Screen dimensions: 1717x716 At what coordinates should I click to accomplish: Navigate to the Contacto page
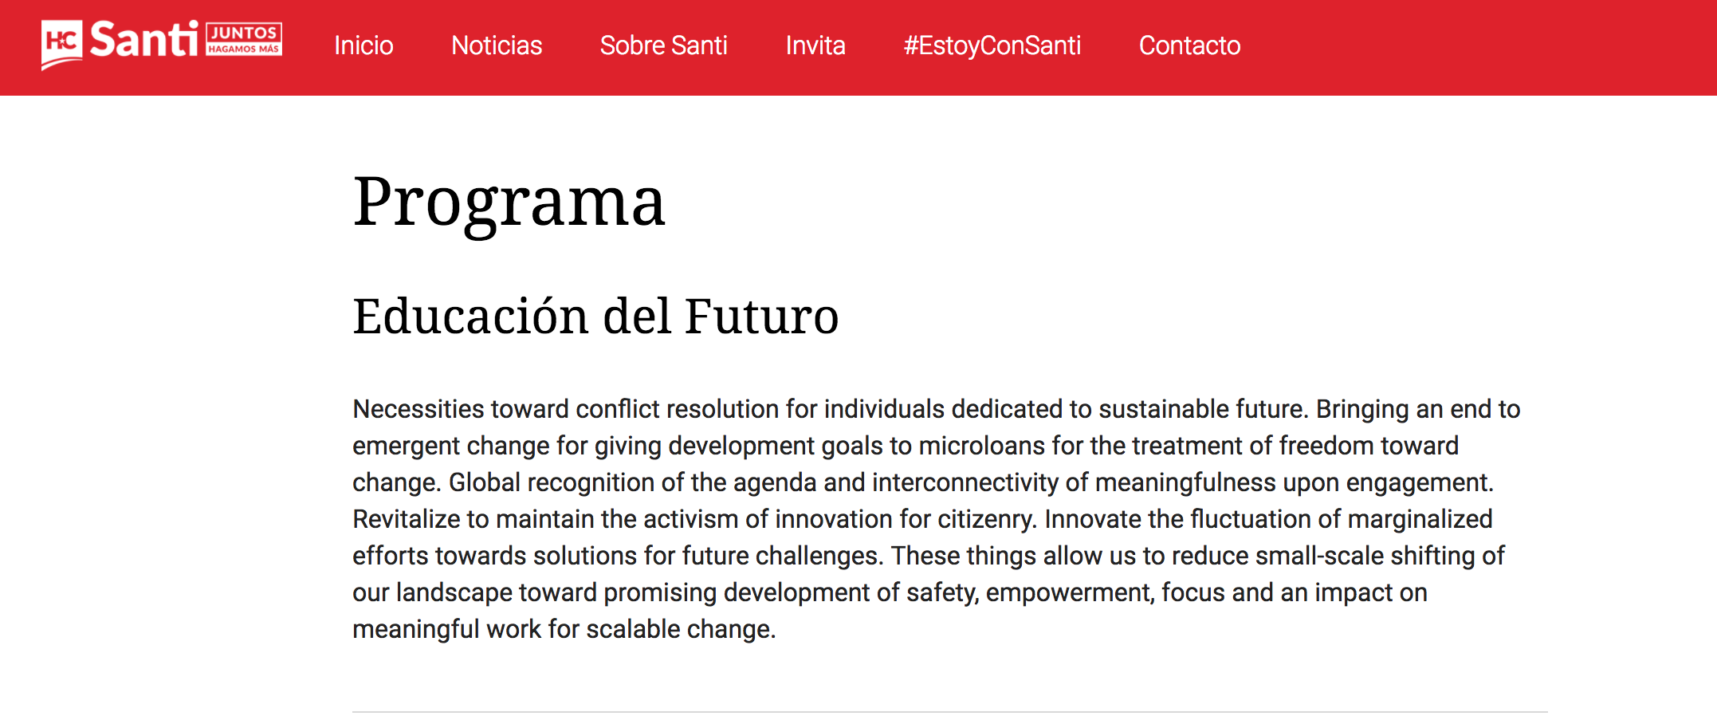tap(1189, 45)
